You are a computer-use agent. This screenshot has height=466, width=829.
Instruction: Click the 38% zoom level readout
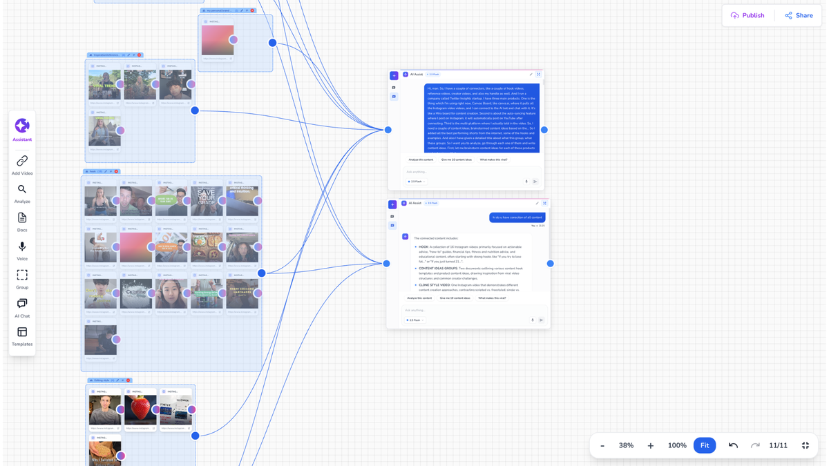626,445
